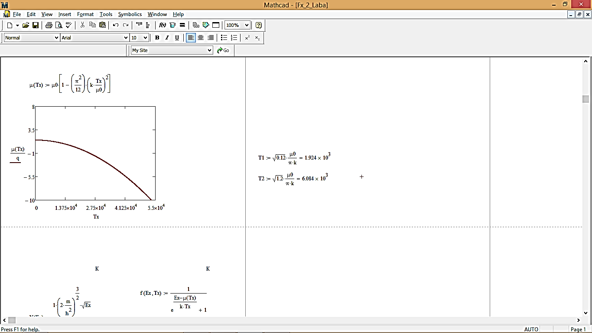Undo the last action
Image resolution: width=592 pixels, height=333 pixels.
point(116,25)
